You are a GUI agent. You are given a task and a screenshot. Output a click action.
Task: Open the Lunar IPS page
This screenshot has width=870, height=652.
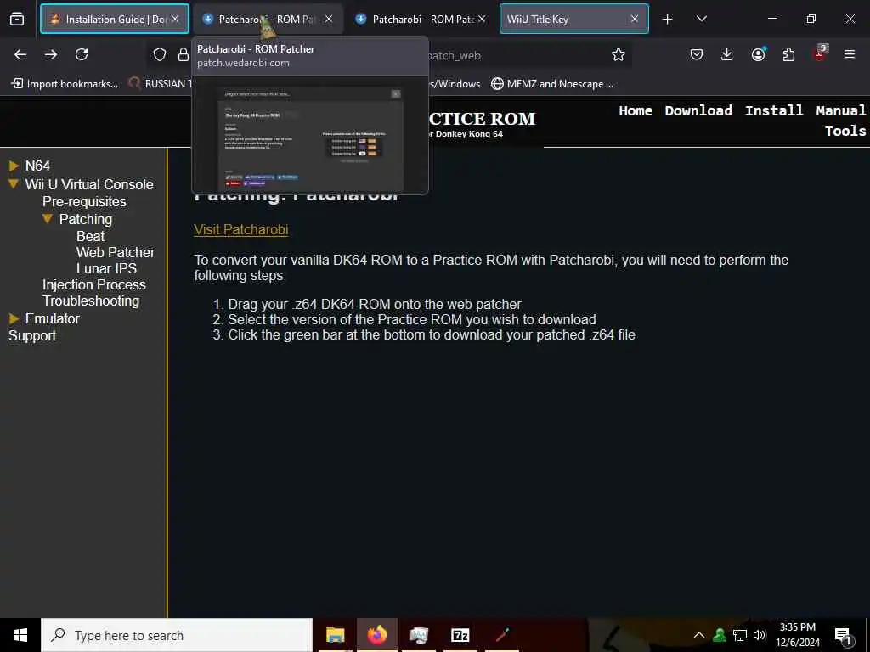click(x=106, y=268)
